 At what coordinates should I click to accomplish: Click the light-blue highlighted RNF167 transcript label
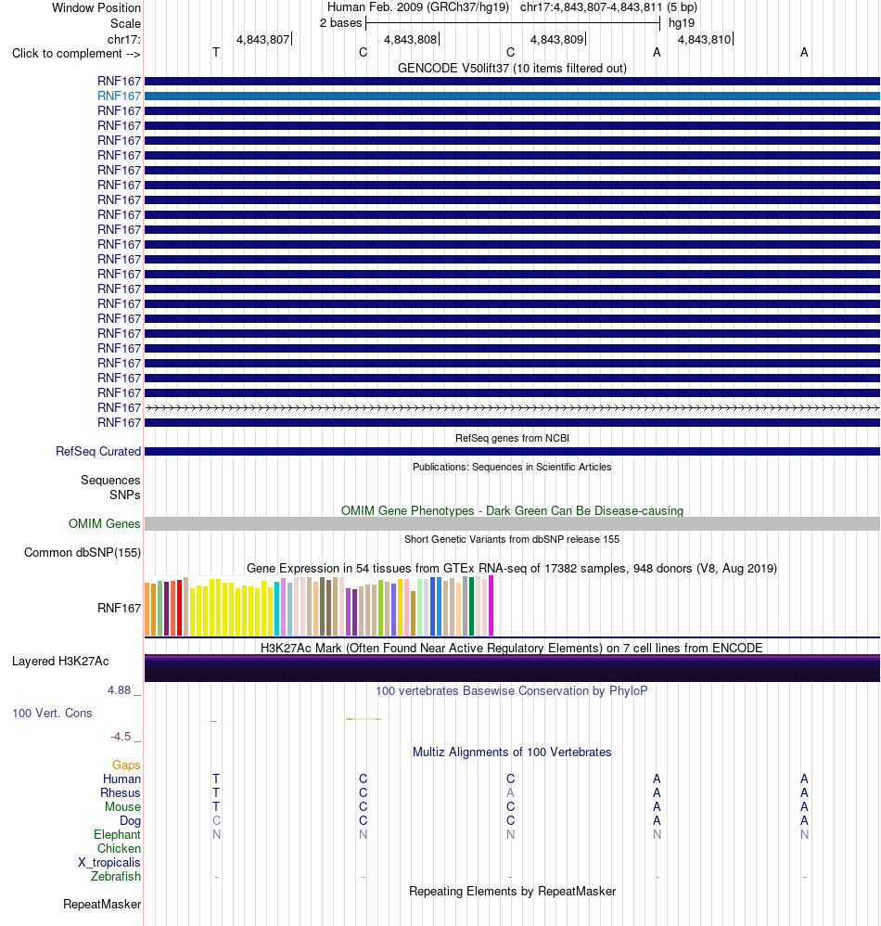pos(120,96)
